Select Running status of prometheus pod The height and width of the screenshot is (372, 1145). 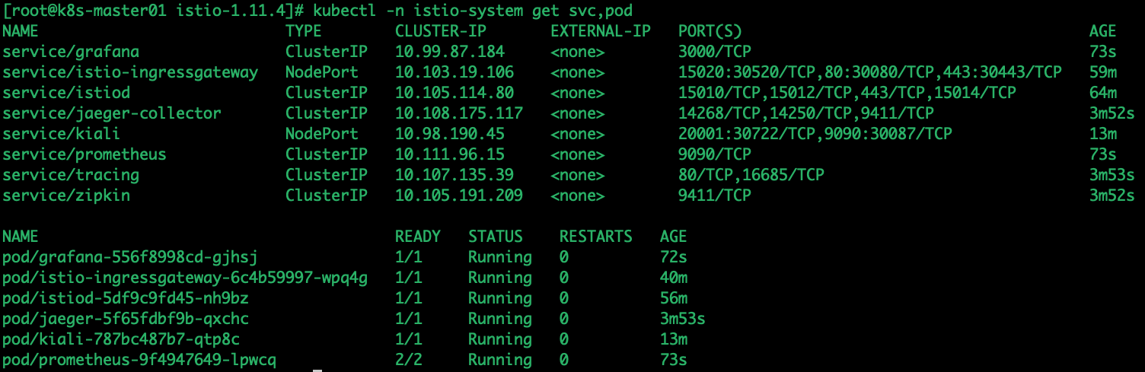500,360
